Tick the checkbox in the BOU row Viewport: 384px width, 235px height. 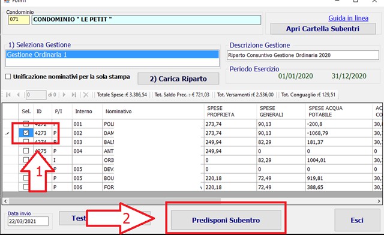click(x=26, y=178)
